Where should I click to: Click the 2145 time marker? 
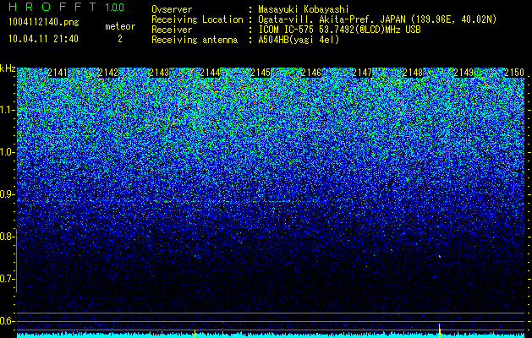[261, 73]
